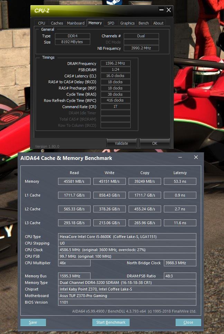Open the About tab in CPU-Z
The height and width of the screenshot is (334, 224).
(x=158, y=23)
